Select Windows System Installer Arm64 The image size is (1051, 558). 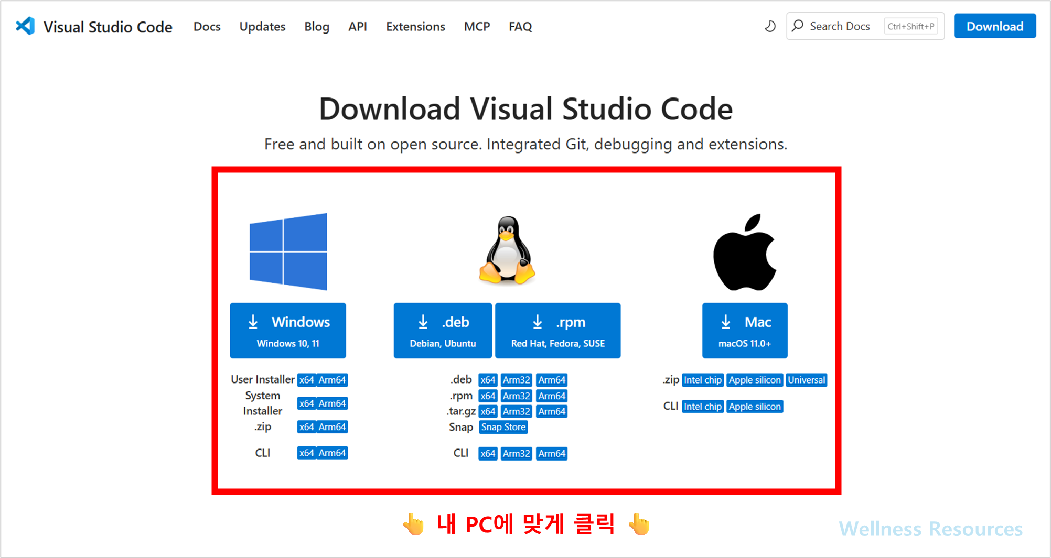point(333,403)
